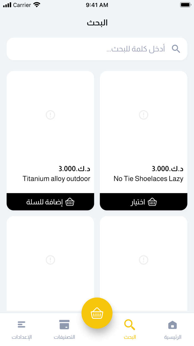Open the bottom-right product card placeholder
The height and width of the screenshot is (346, 194).
[x=143, y=260]
